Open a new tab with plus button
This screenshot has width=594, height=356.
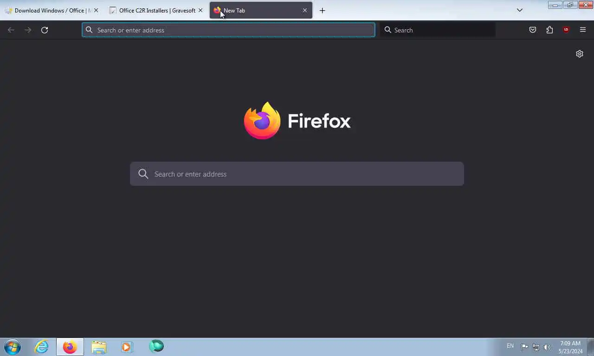[322, 10]
